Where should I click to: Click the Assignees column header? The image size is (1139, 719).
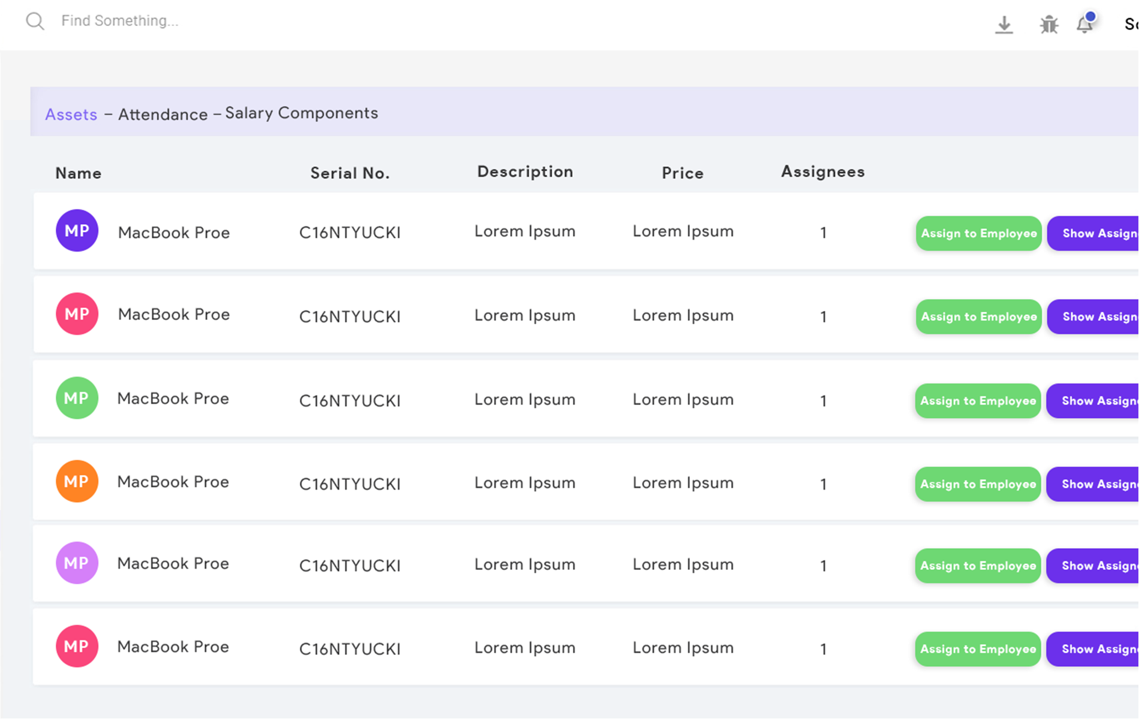coord(822,172)
